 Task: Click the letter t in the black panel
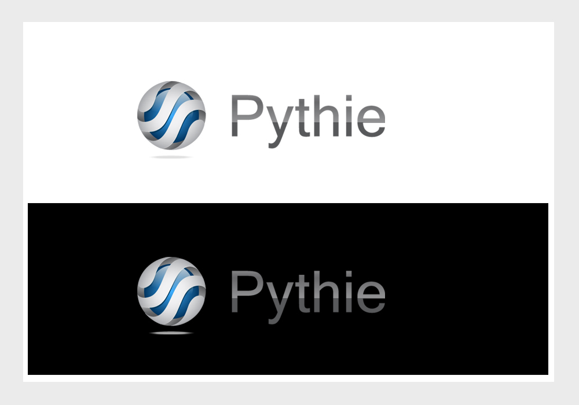click(302, 294)
